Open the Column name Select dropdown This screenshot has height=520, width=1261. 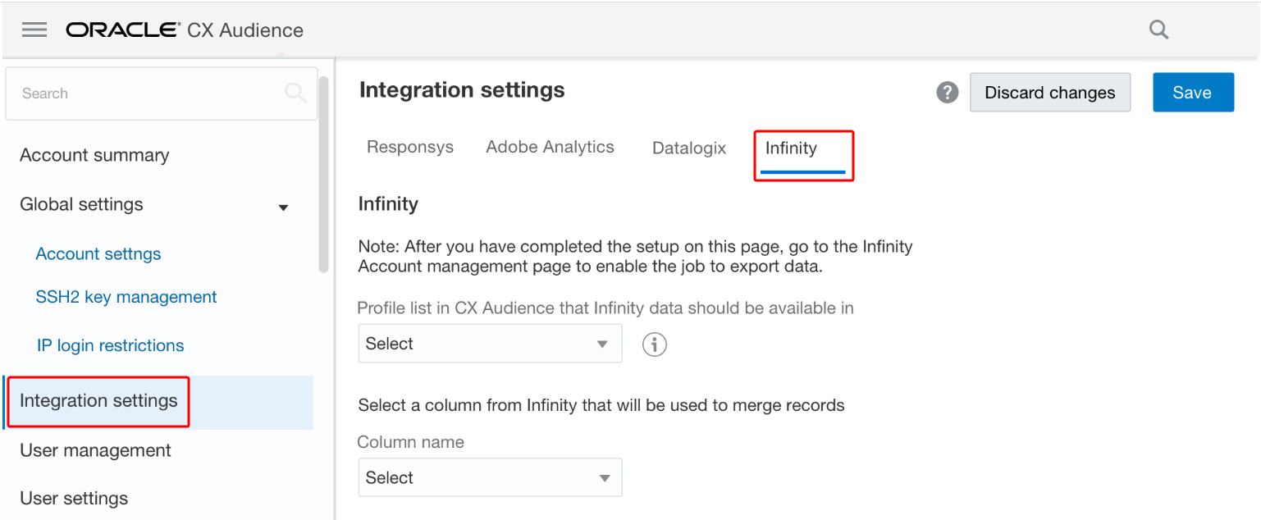pyautogui.click(x=490, y=477)
